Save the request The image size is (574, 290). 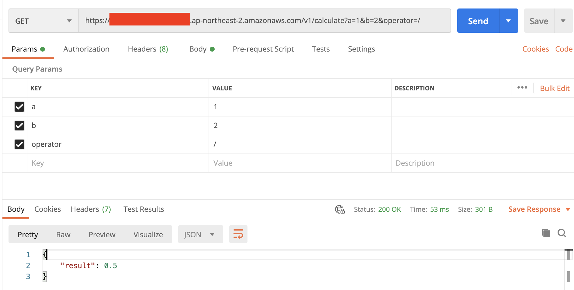tap(539, 21)
